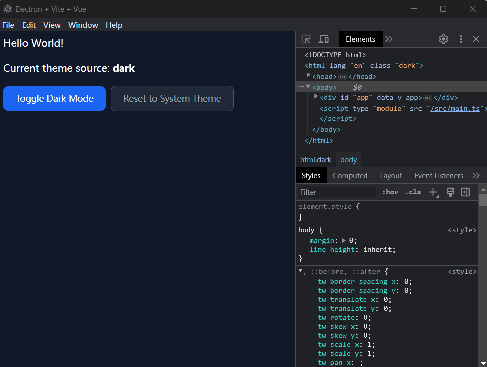This screenshot has height=367, width=487.
Task: Toggle Dark Mode in the app
Action: 54,98
